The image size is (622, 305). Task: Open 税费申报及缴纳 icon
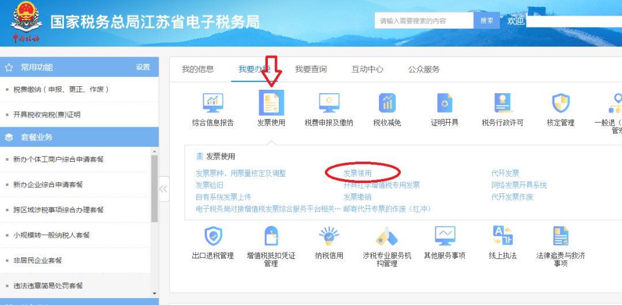pos(329,103)
